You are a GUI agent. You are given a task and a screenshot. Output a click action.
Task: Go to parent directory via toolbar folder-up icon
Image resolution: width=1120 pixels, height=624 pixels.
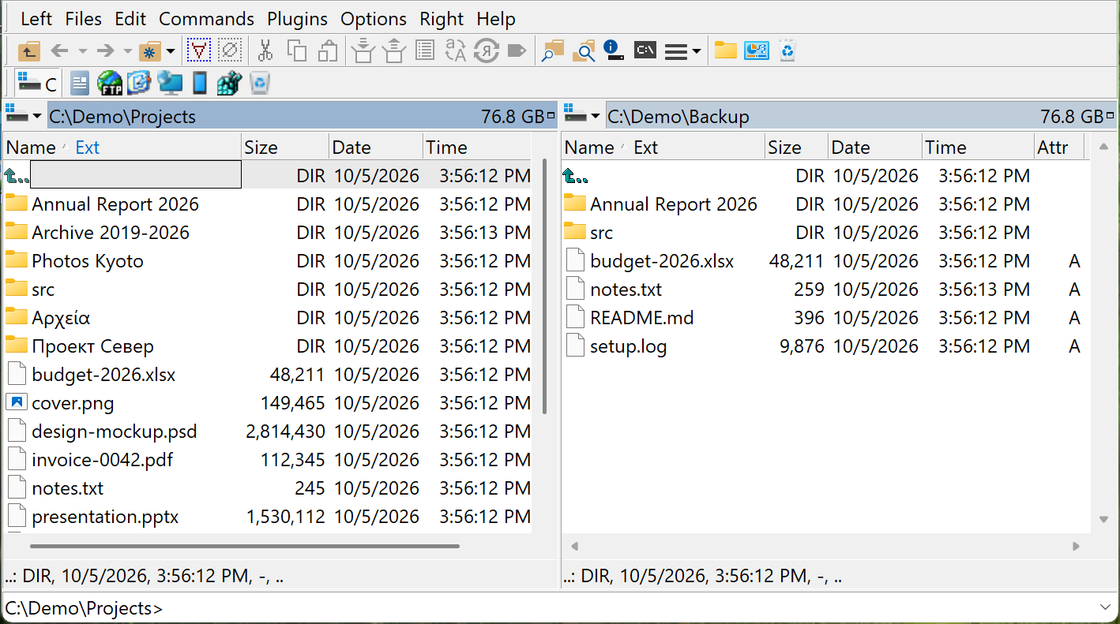[28, 51]
